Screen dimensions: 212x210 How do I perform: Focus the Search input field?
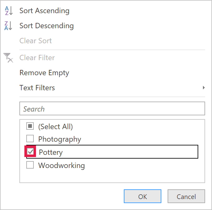click(112, 108)
